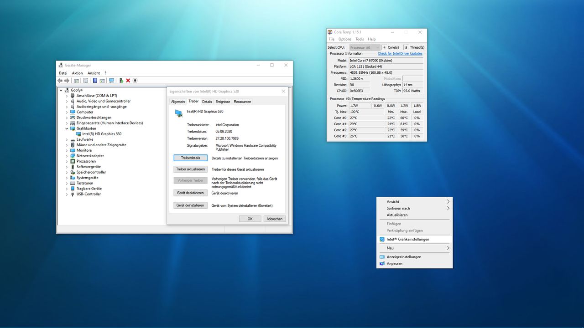Click the Core Temp app icon in title bar

[x=330, y=32]
